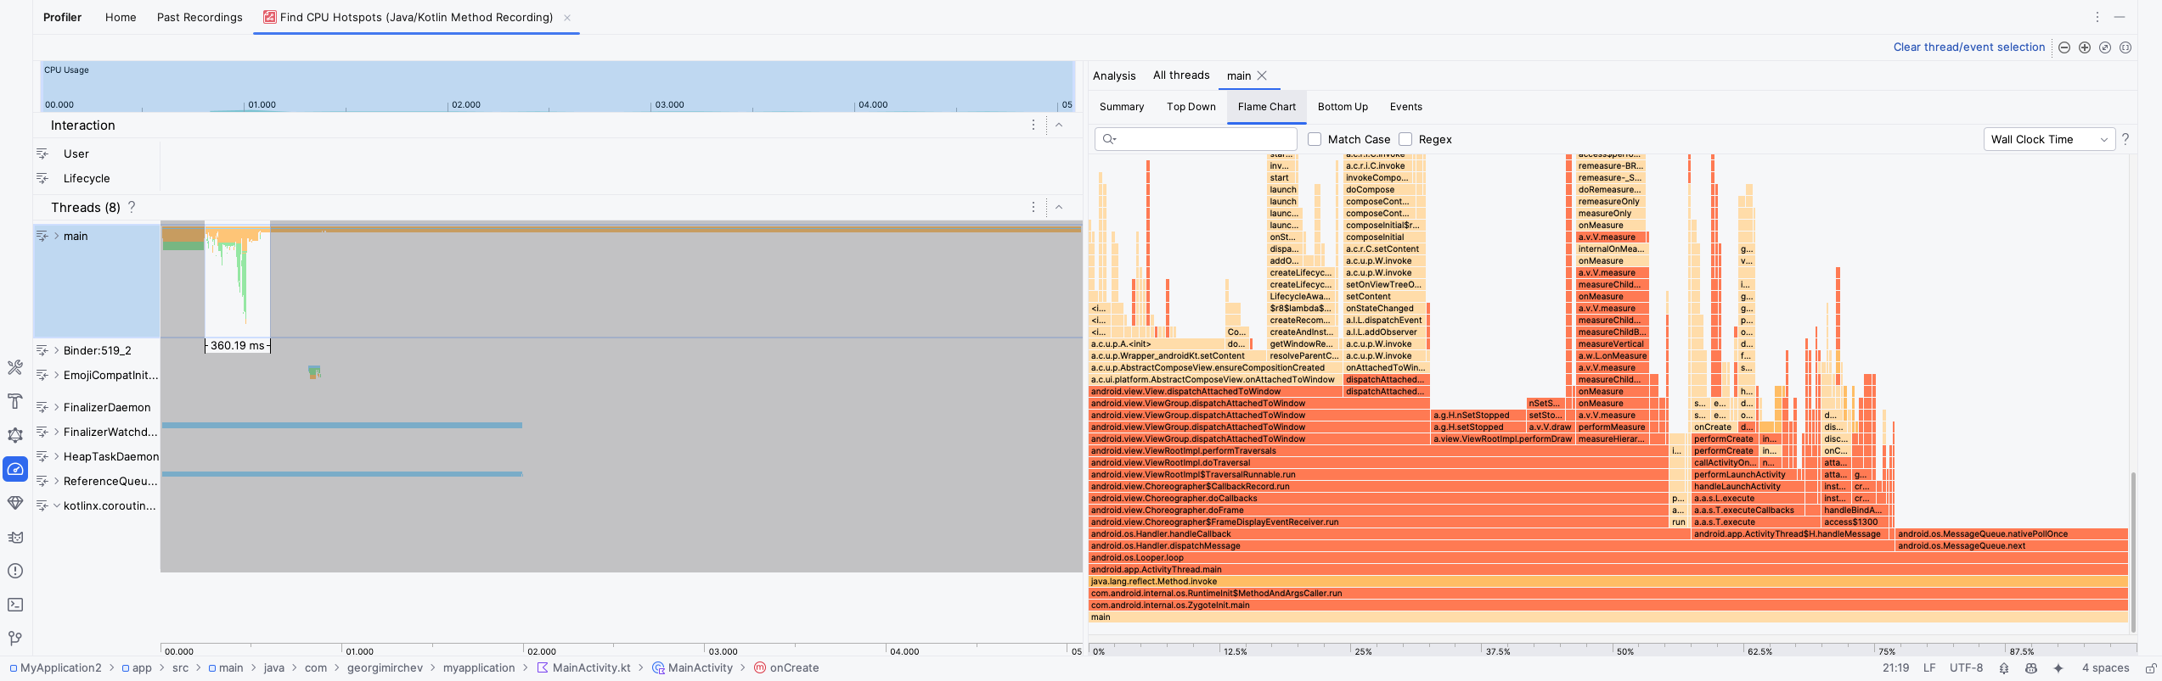This screenshot has width=2162, height=681.
Task: Click Clear thread/event selection link
Action: tap(1968, 47)
